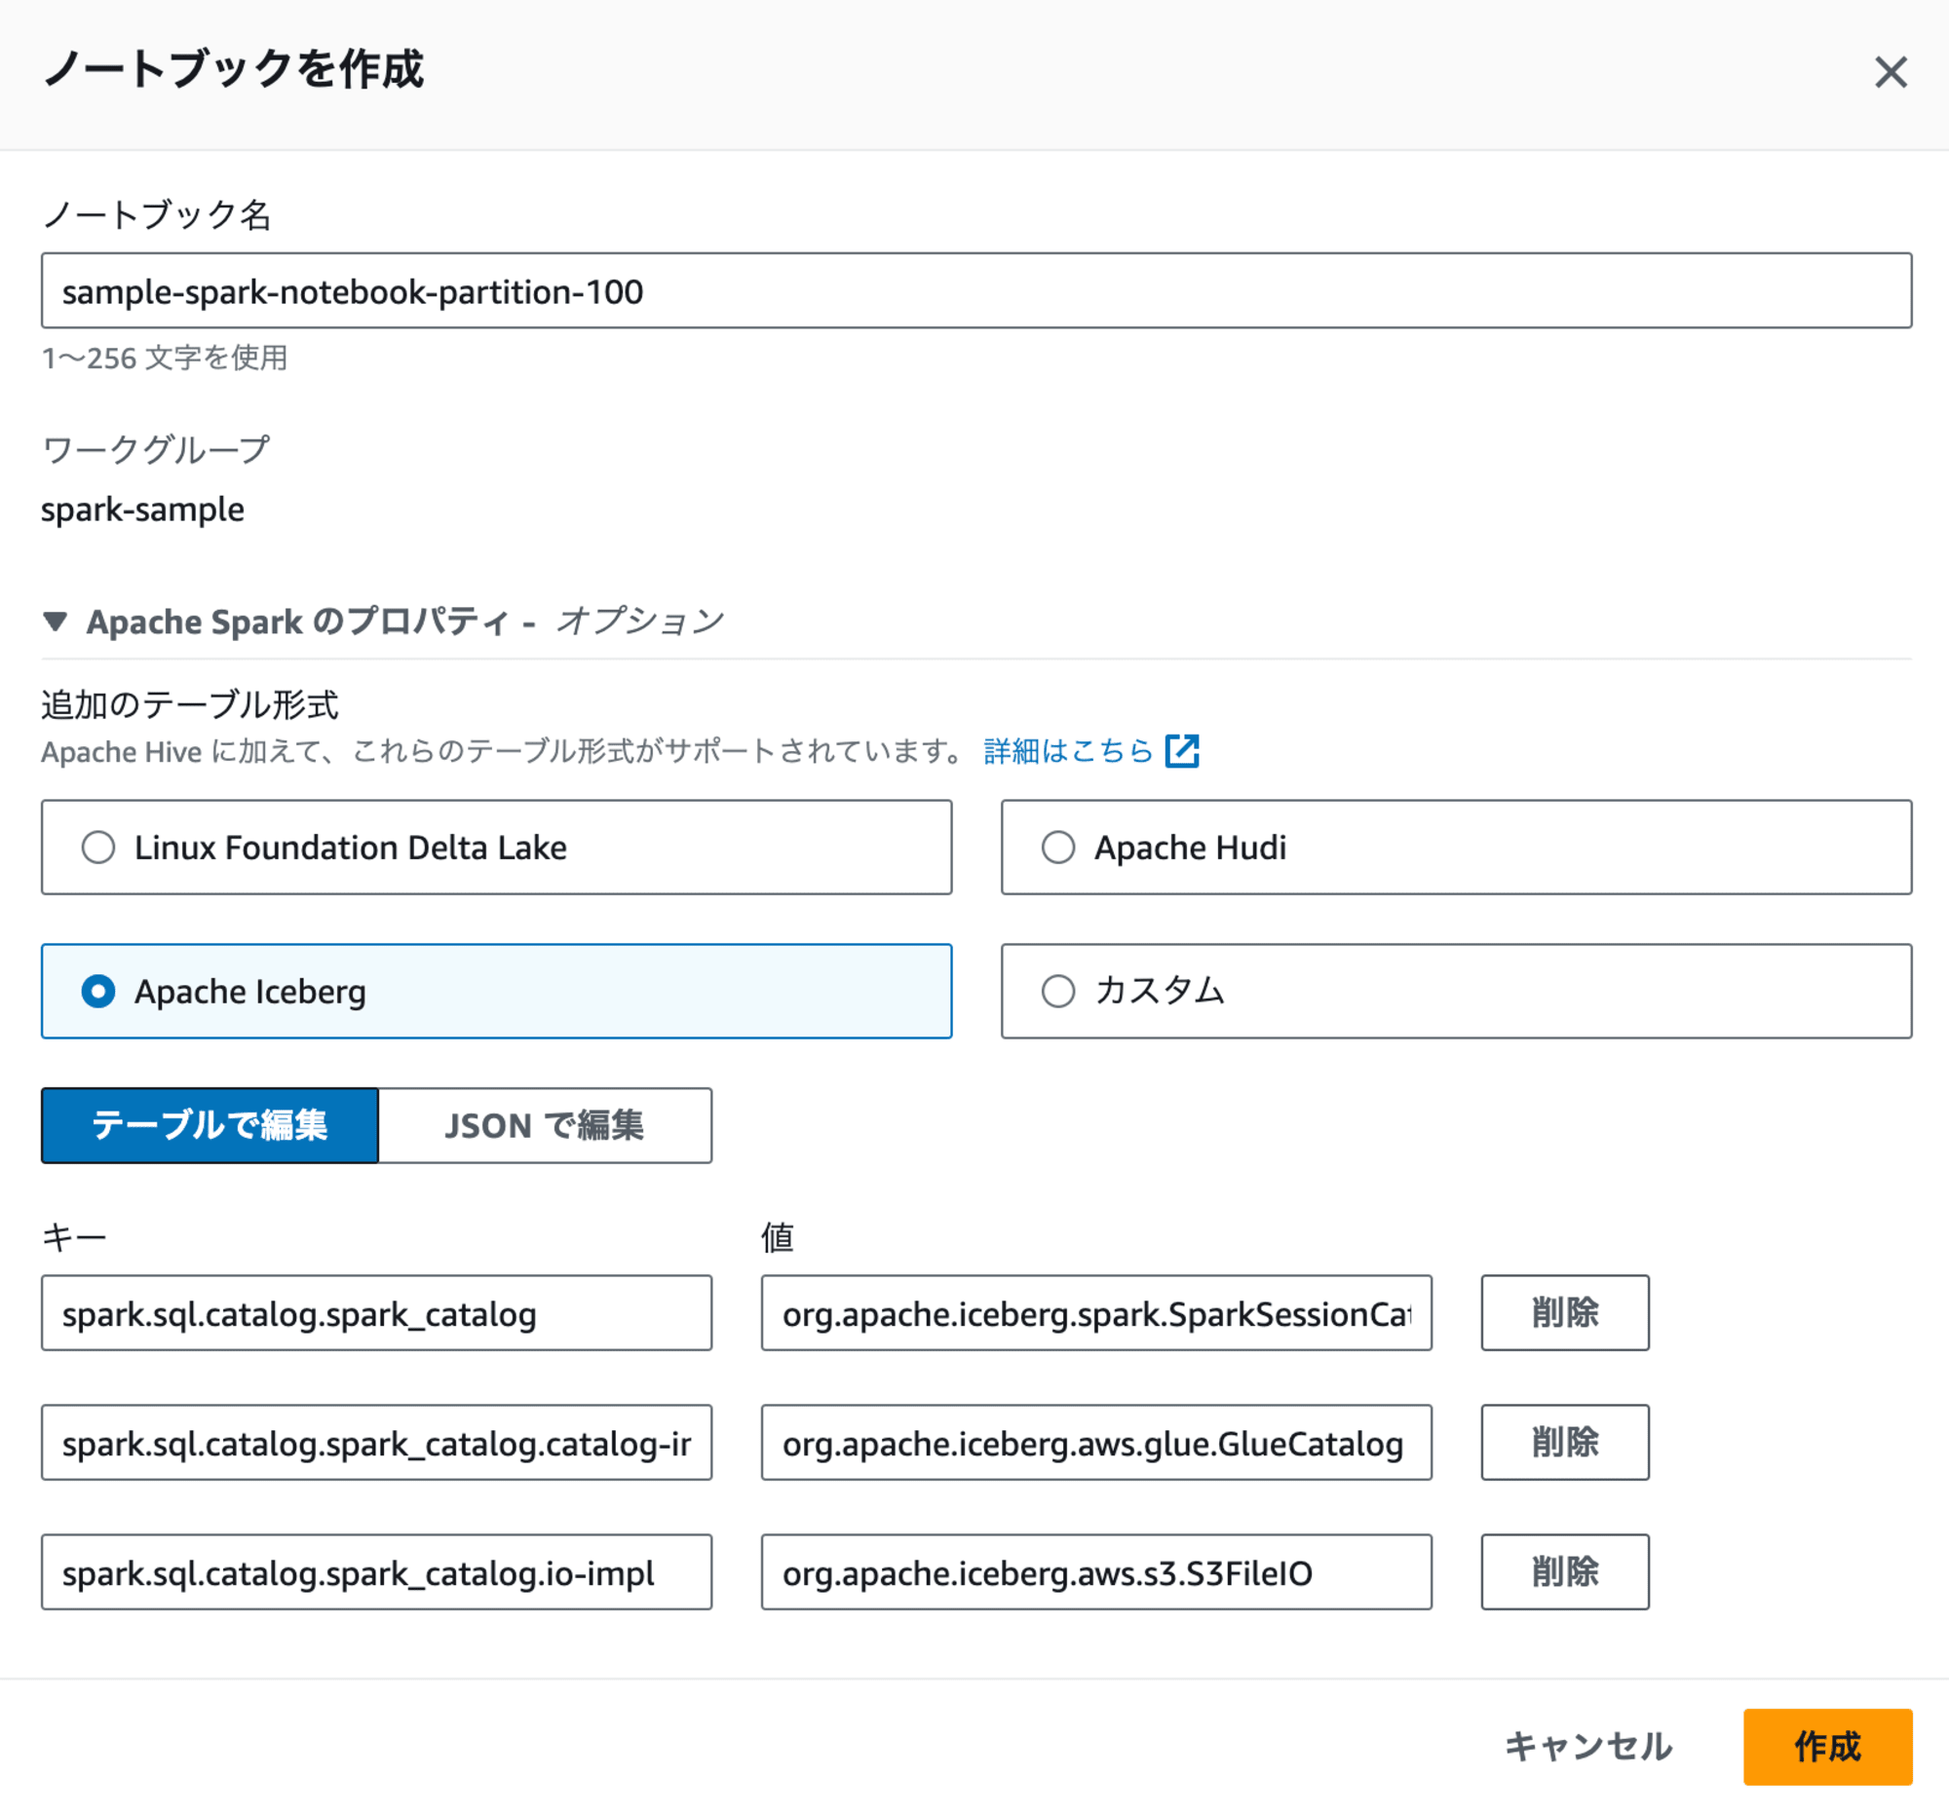Click the ワークグループ label text

click(x=156, y=450)
